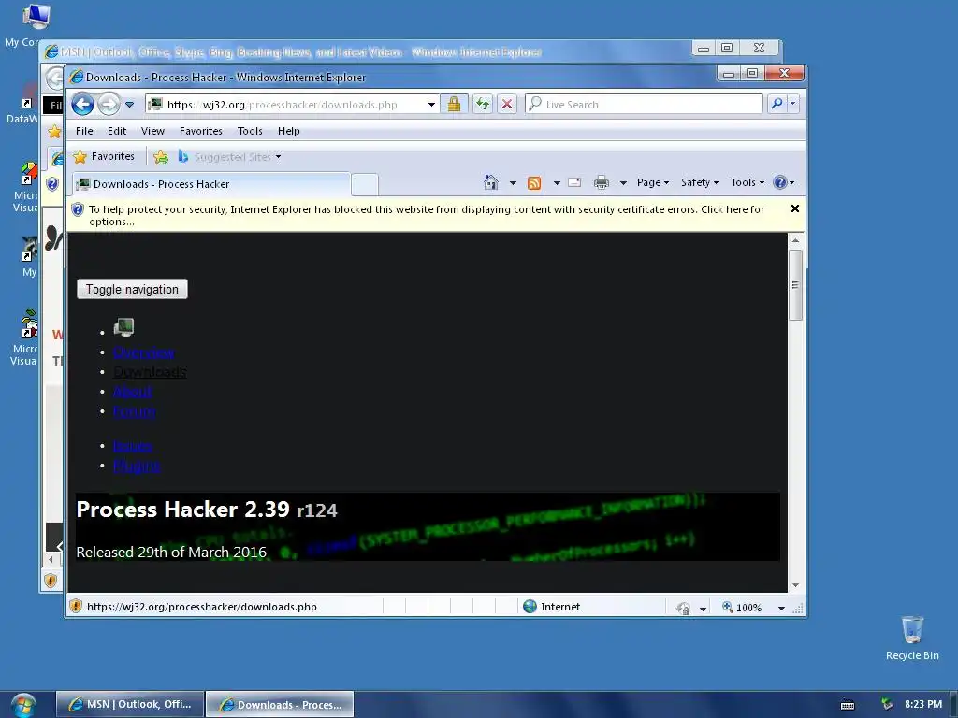Open the Downloads link
Viewport: 958px width, 718px height.
click(x=150, y=372)
